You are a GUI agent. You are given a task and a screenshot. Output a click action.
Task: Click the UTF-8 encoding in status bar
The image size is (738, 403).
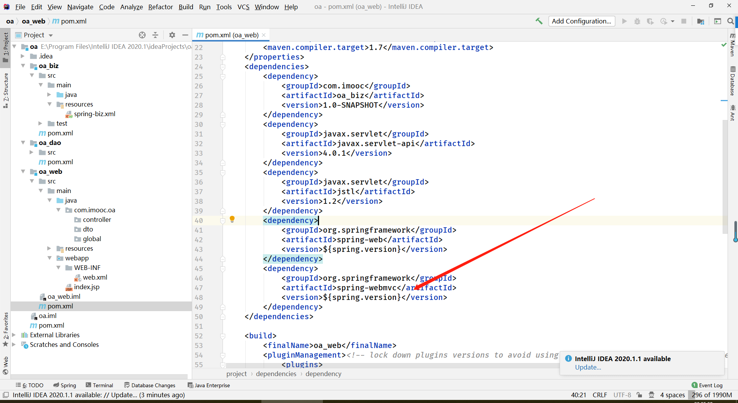(622, 395)
